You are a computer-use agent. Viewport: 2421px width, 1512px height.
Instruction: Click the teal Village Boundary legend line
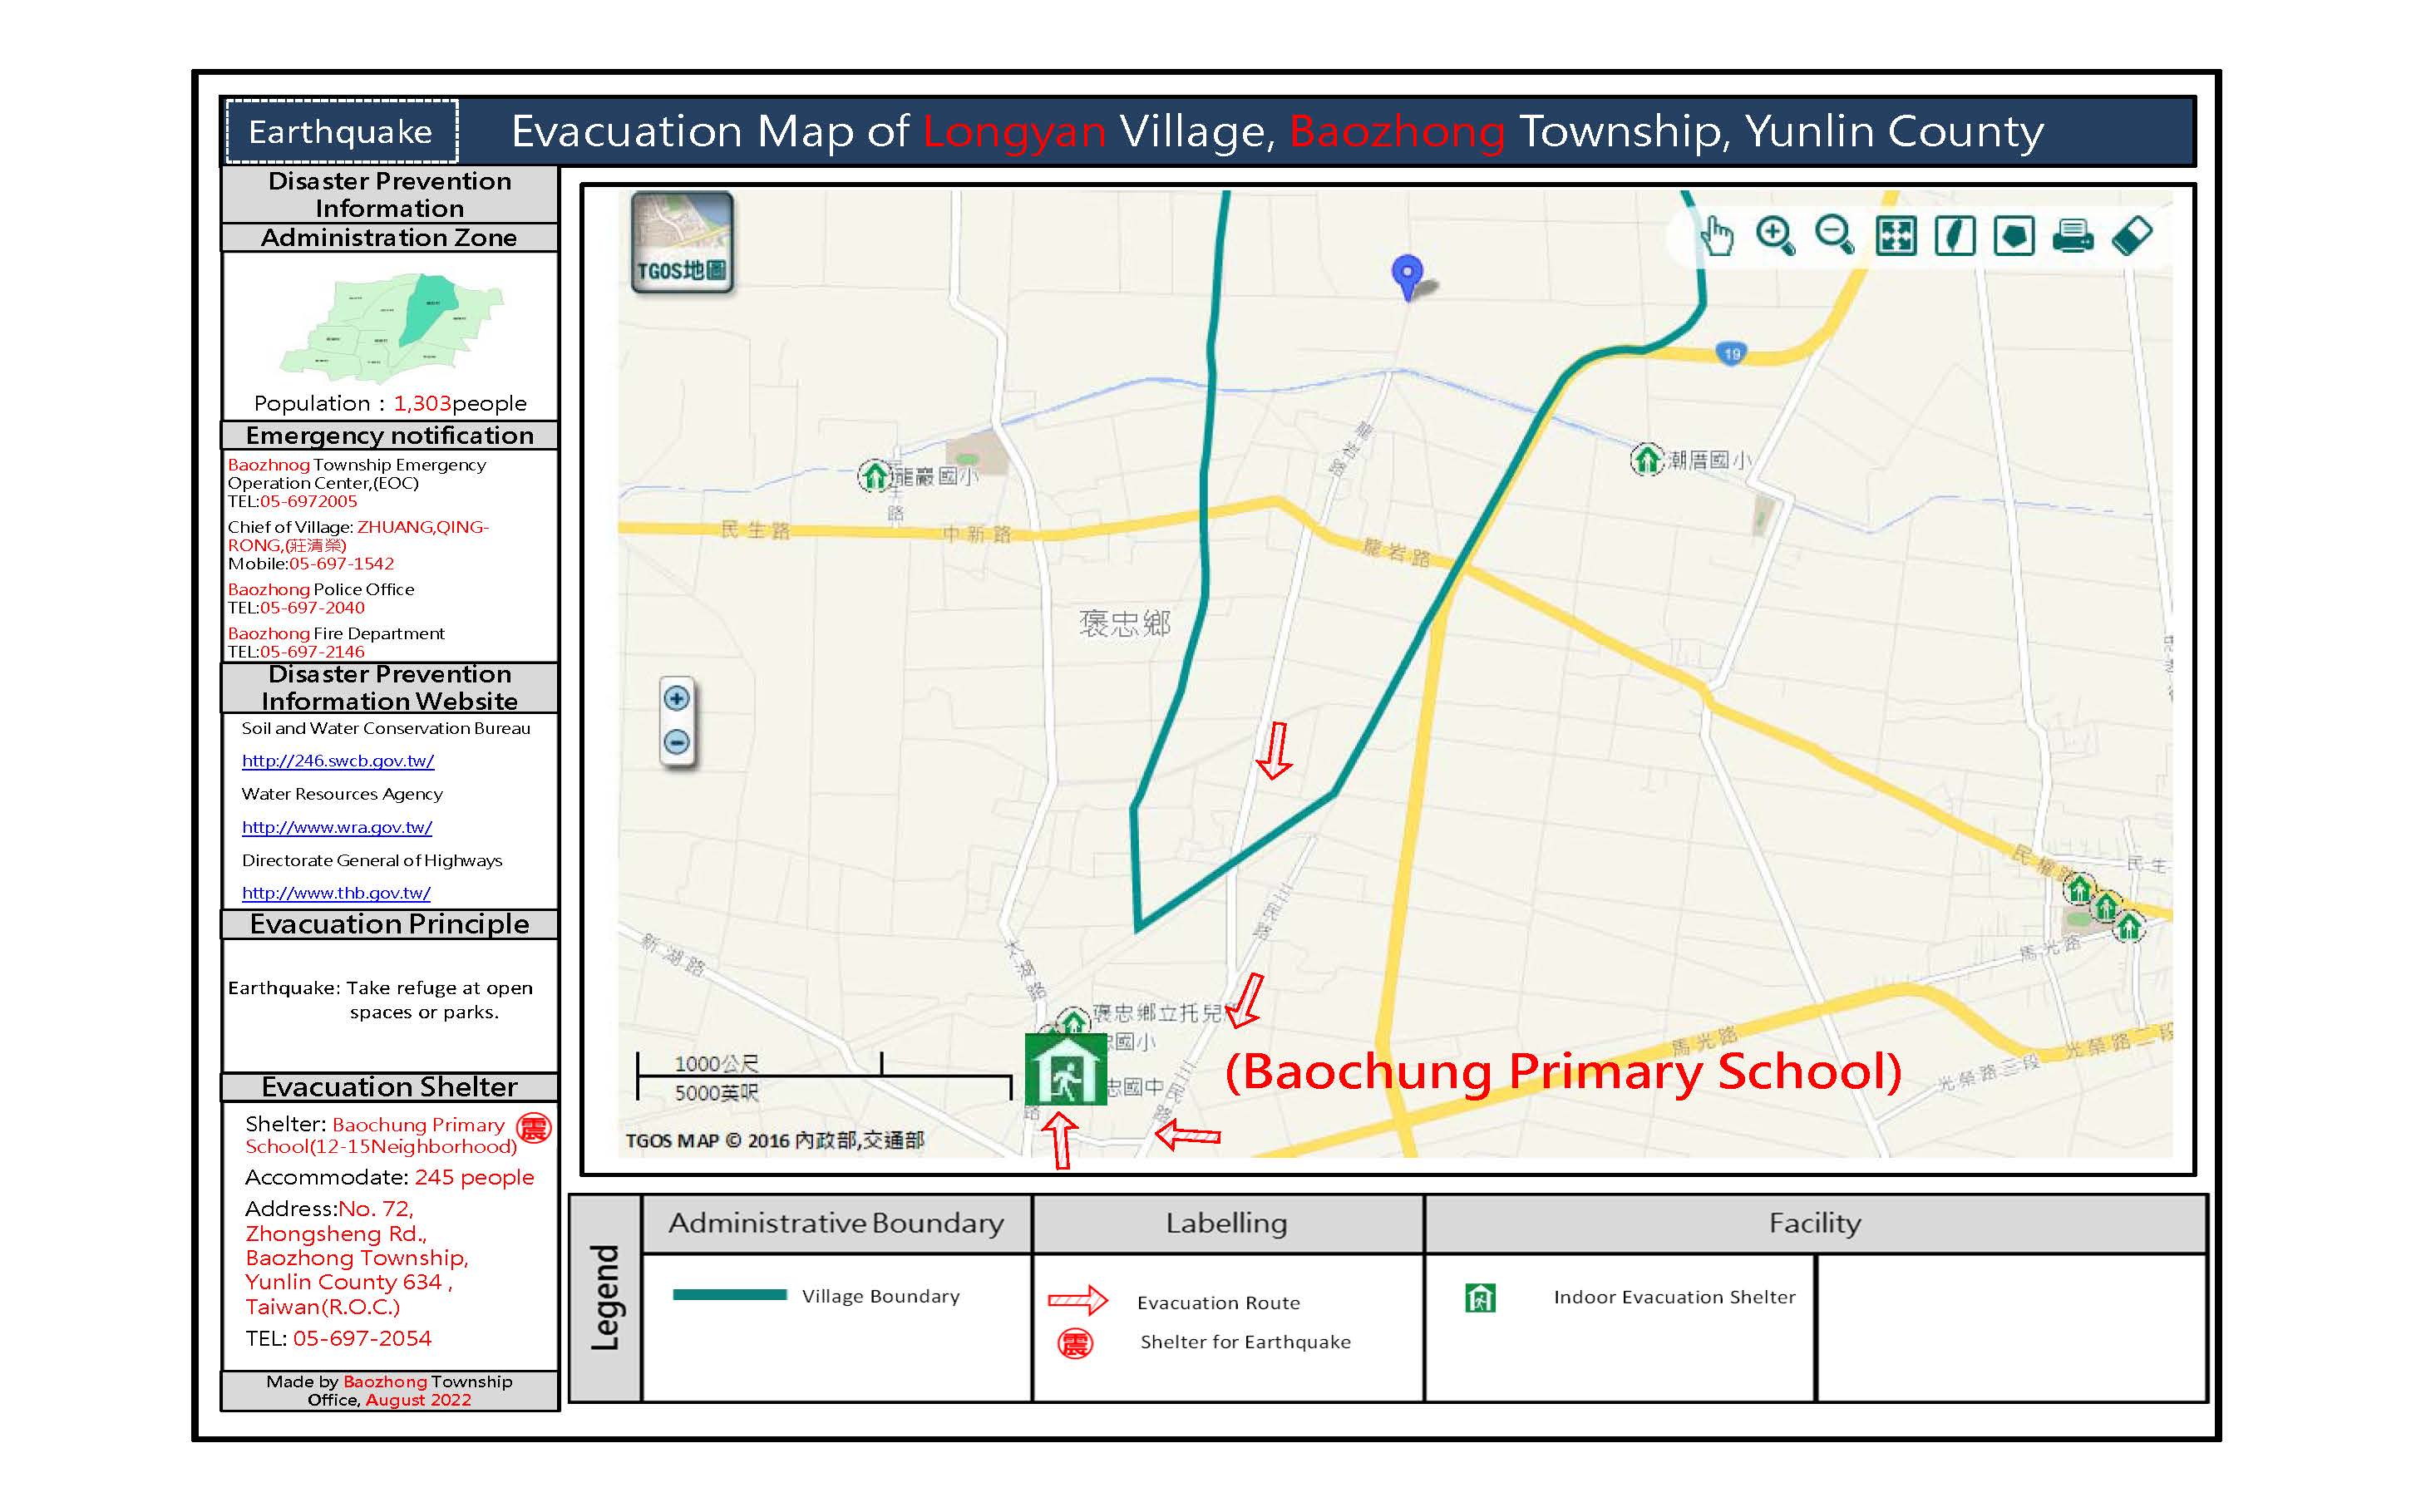tap(730, 1295)
